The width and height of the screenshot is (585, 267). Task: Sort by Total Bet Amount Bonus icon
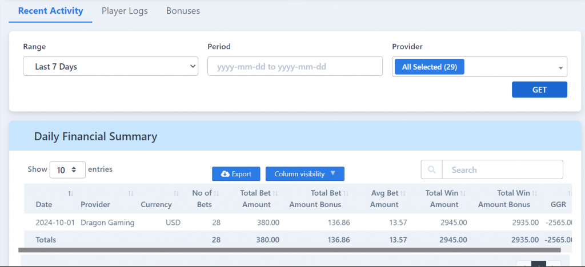pos(346,193)
